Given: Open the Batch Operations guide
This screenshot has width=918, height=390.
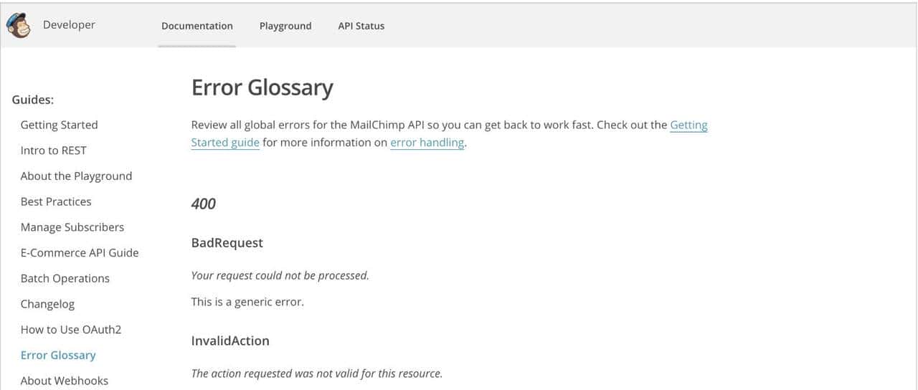Looking at the screenshot, I should pyautogui.click(x=65, y=279).
